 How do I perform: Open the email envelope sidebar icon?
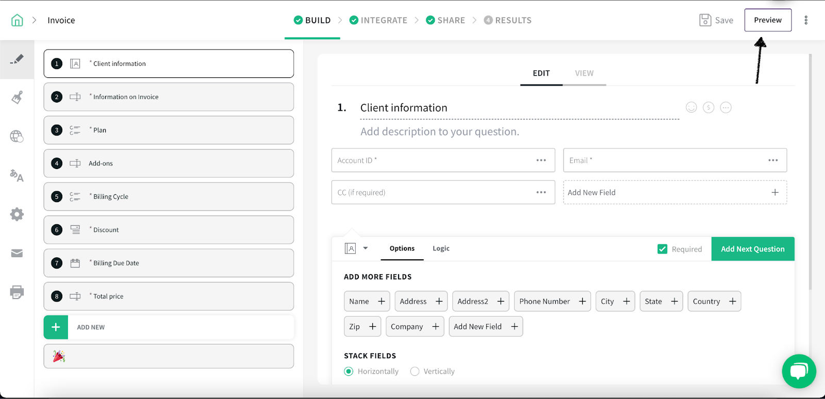[17, 253]
